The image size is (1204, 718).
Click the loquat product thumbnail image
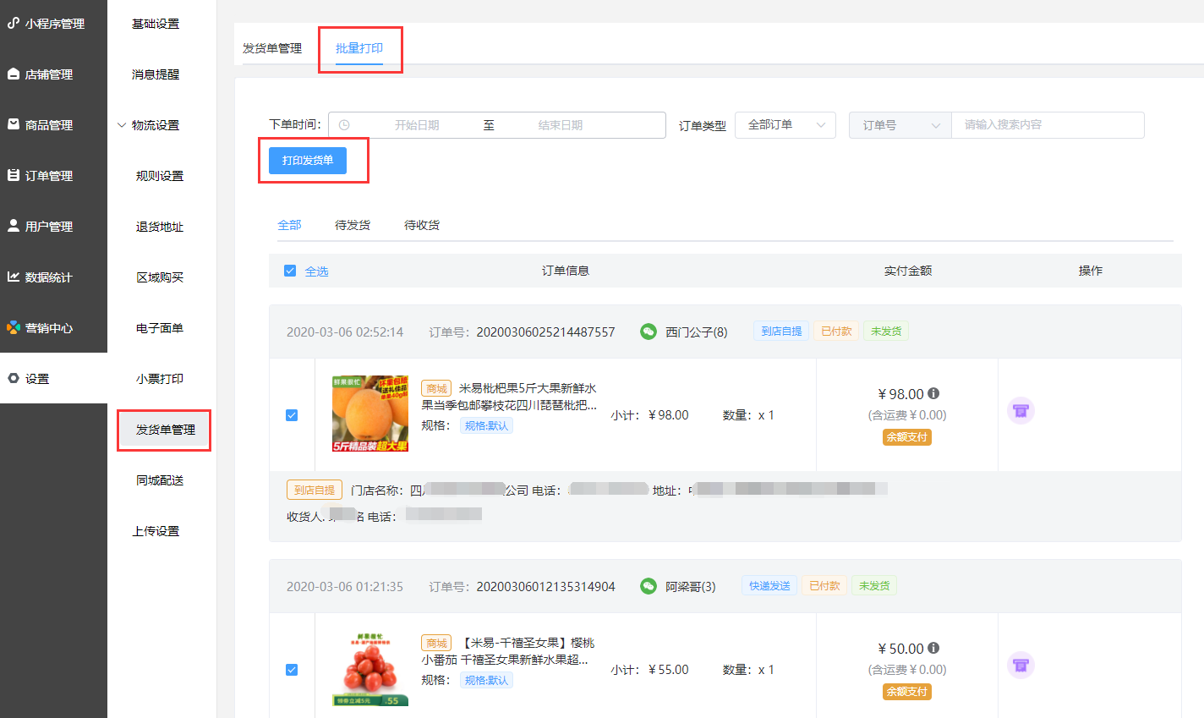(x=370, y=414)
